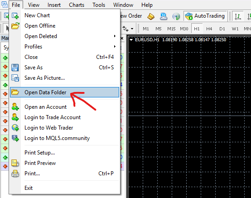The width and height of the screenshot is (251, 198).
Task: Click the Open Offline folder icon
Action: (x=15, y=26)
